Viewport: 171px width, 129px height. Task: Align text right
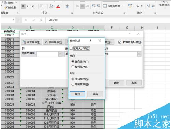tap(87, 6)
